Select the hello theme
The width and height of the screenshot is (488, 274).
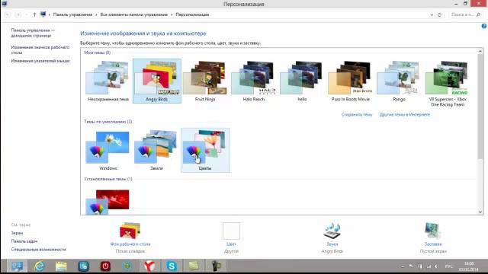(x=302, y=81)
